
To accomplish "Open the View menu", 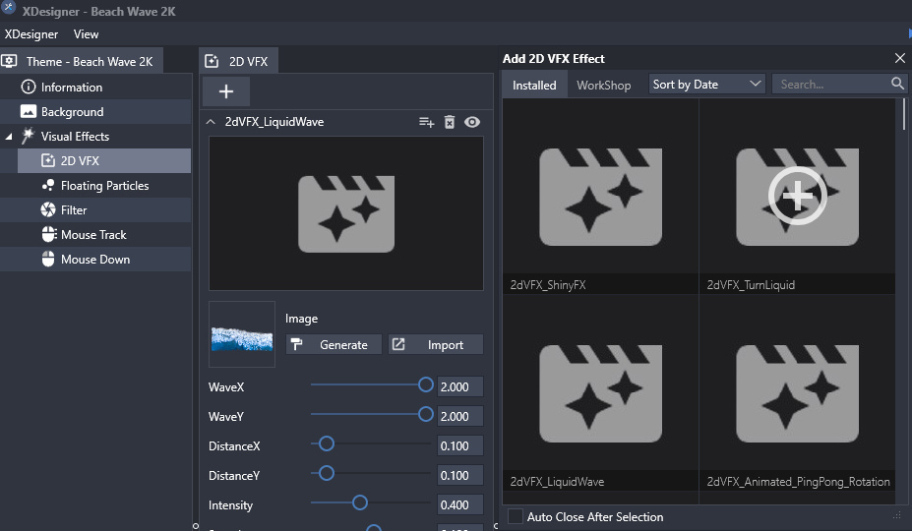I will (x=87, y=34).
